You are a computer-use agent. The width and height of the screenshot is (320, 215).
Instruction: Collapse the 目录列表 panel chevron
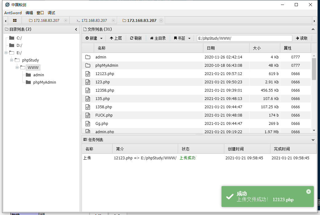pos(76,29)
